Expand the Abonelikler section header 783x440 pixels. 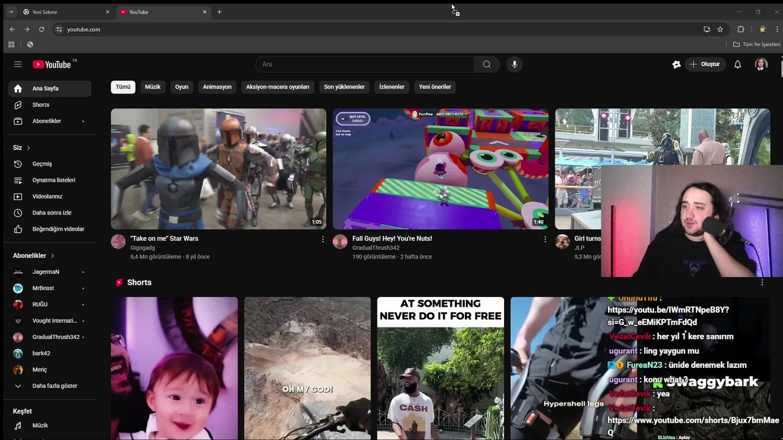coord(34,255)
